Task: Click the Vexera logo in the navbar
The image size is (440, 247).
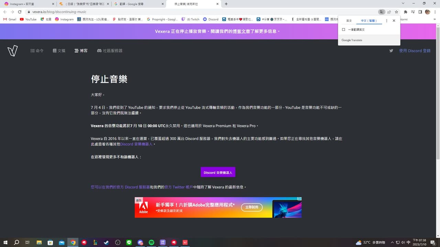Action: (x=13, y=51)
